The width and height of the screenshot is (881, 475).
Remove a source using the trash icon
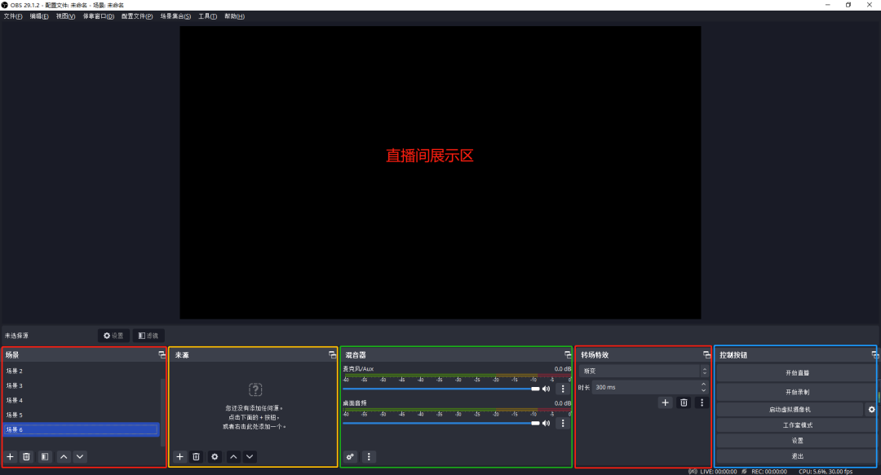(x=197, y=456)
